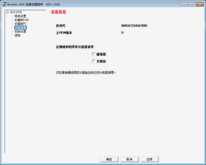Collapse the ADS-2100 tree node

click(x=7, y=12)
